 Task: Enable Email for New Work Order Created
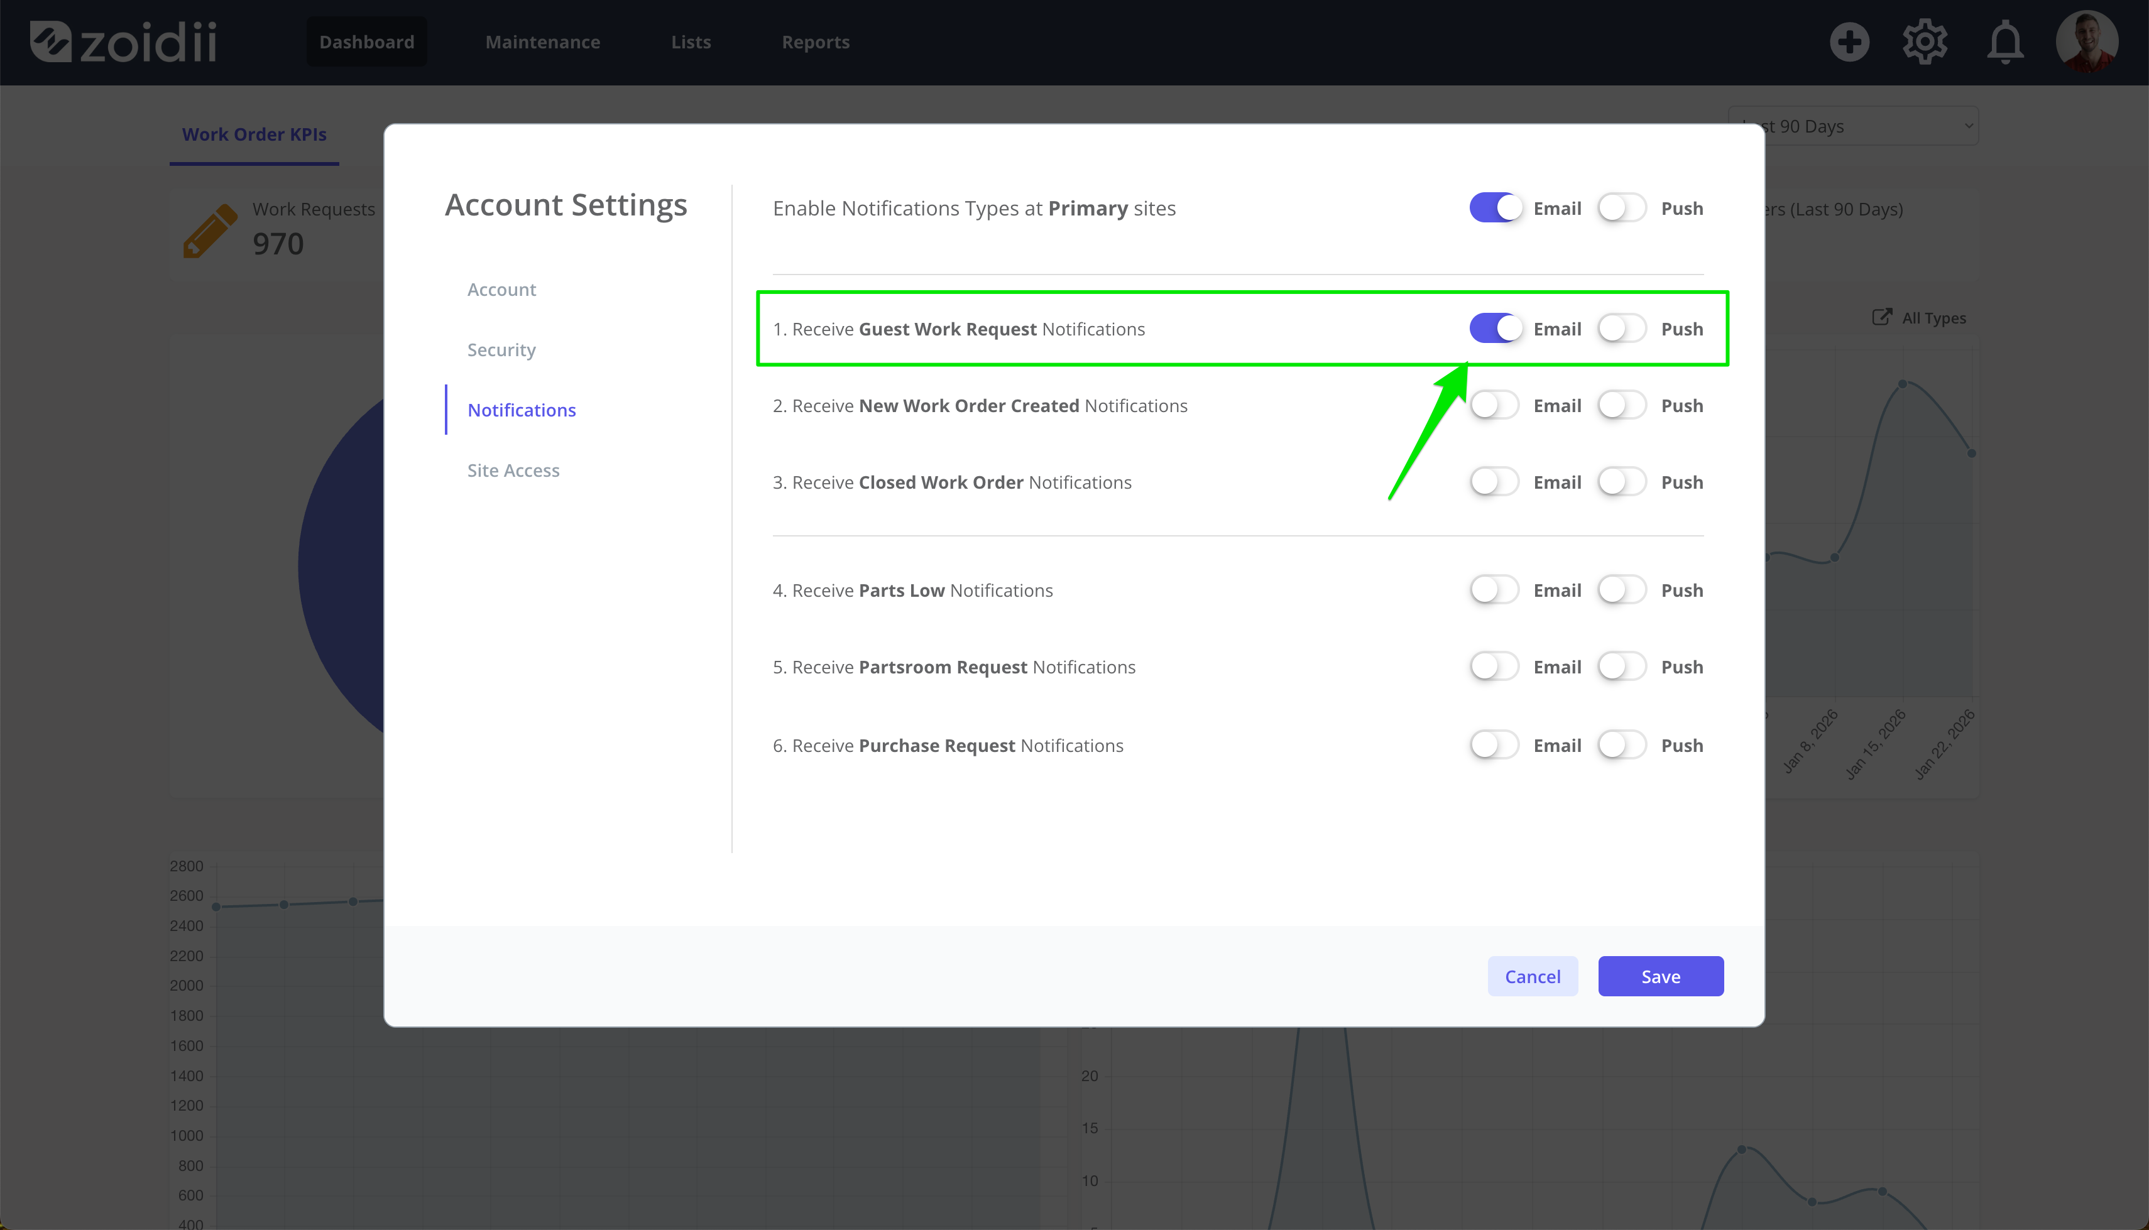1495,405
